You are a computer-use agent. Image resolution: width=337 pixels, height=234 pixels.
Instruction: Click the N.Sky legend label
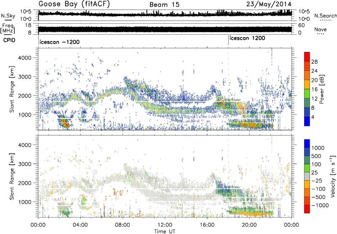point(8,16)
